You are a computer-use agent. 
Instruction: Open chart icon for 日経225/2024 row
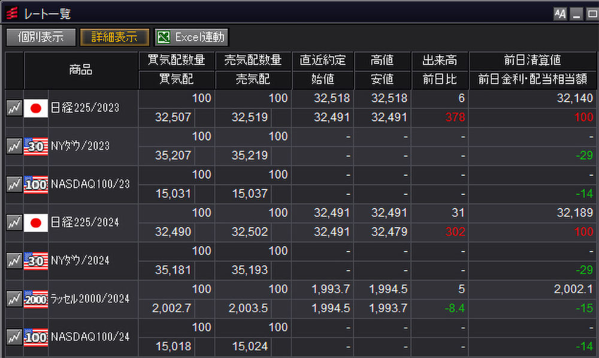coord(14,223)
